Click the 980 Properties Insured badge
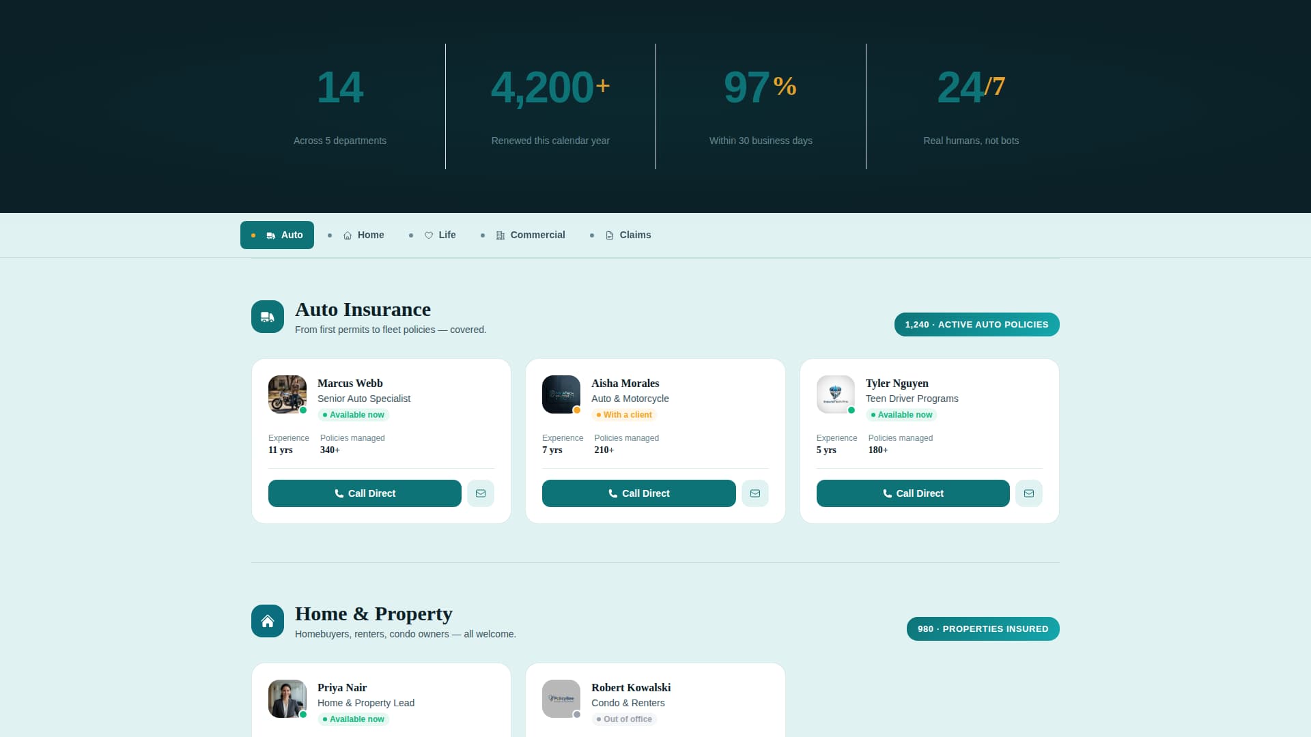The image size is (1311, 737). pyautogui.click(x=983, y=629)
